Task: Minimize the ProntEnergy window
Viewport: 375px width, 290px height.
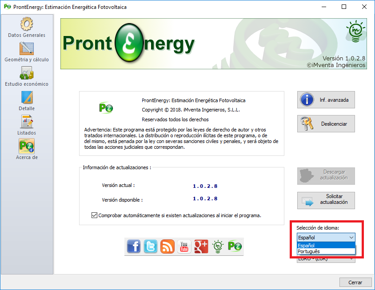Action: 324,7
